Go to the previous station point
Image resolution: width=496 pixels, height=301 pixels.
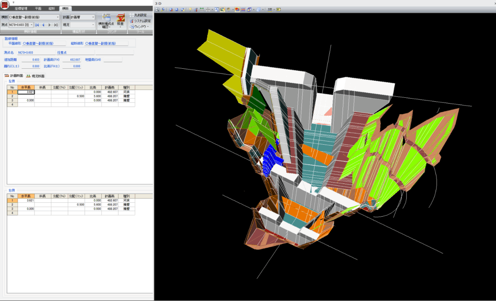[43, 25]
